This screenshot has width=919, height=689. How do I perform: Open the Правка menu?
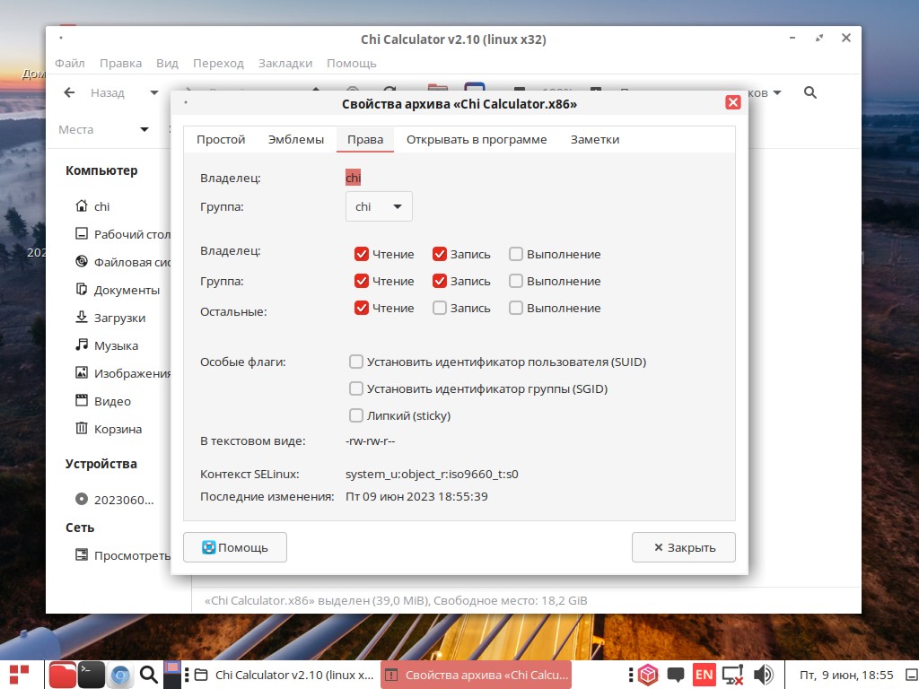(121, 64)
